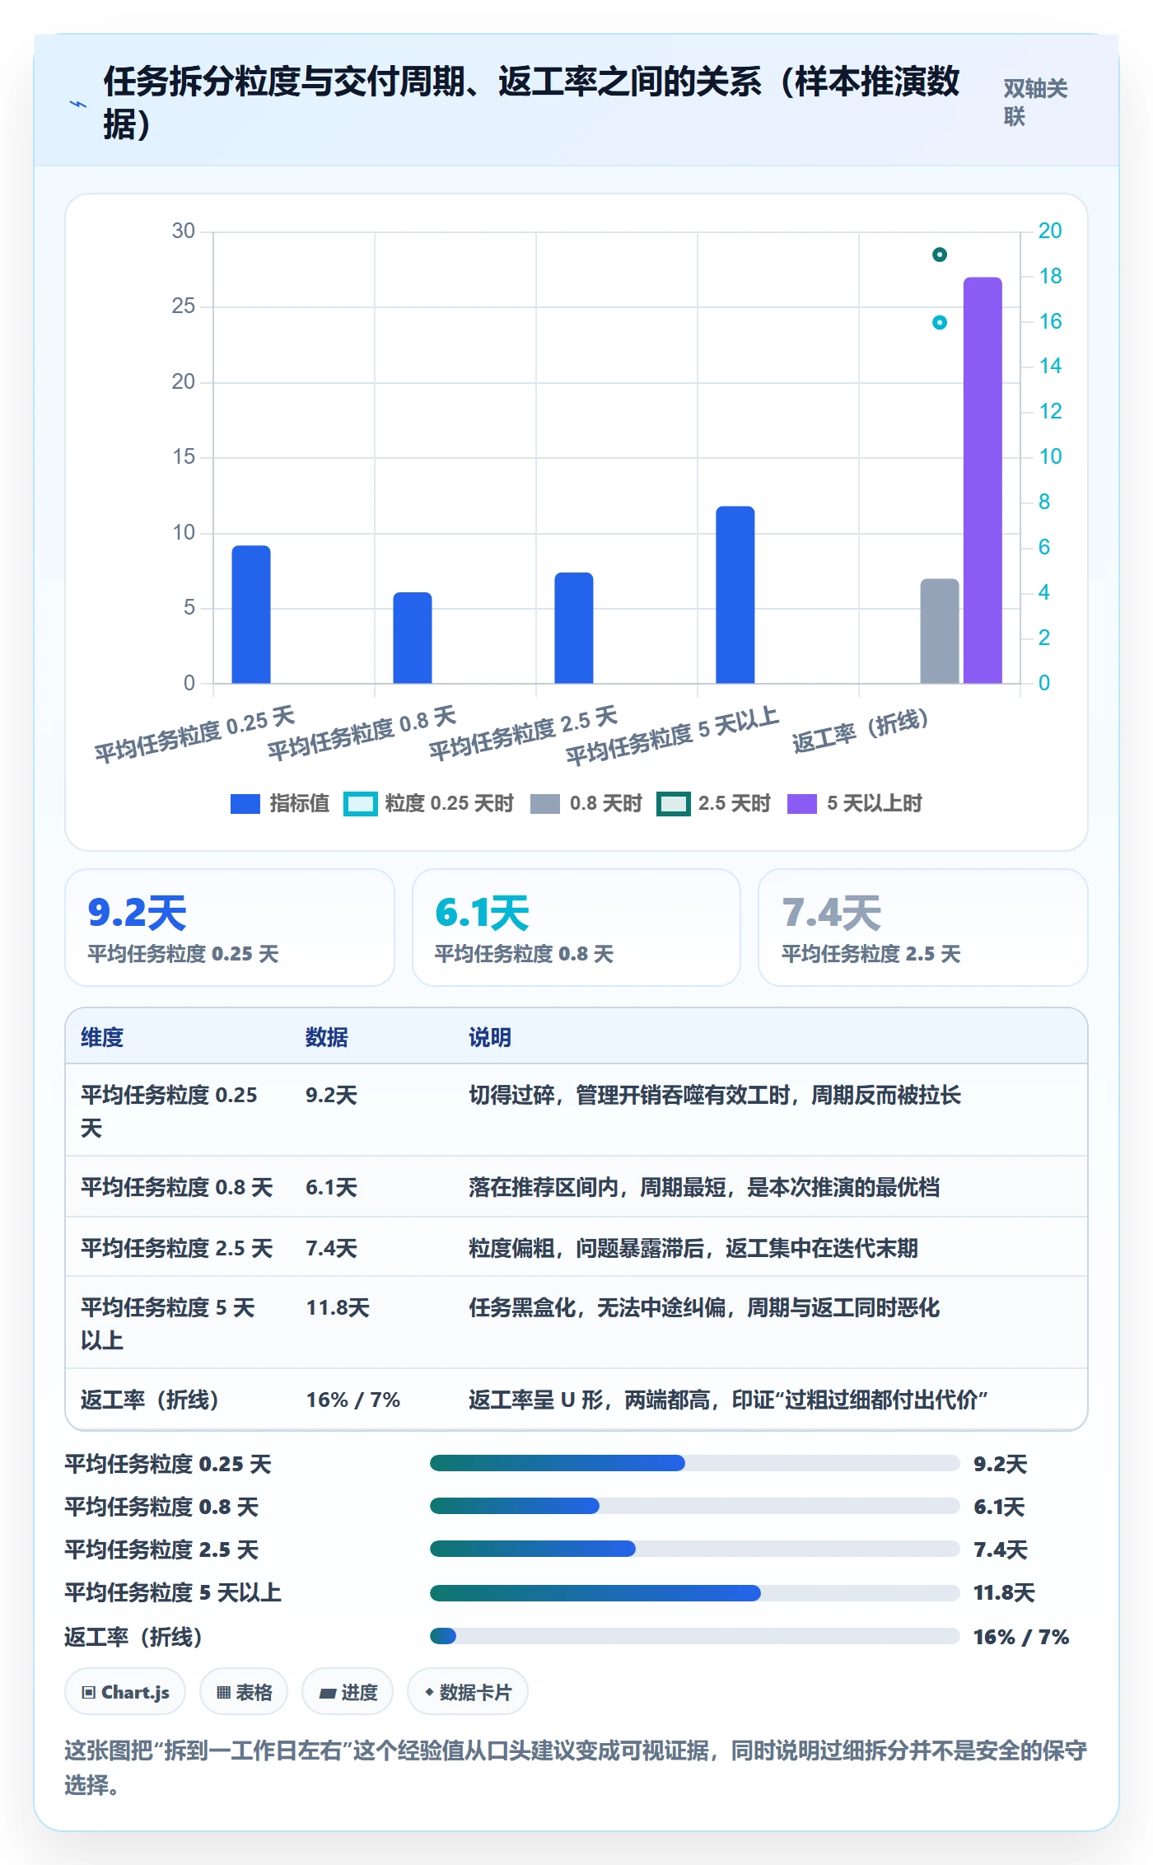Viewport: 1153px width, 1865px height.
Task: Click the 6.1天 data card
Action: point(576,928)
